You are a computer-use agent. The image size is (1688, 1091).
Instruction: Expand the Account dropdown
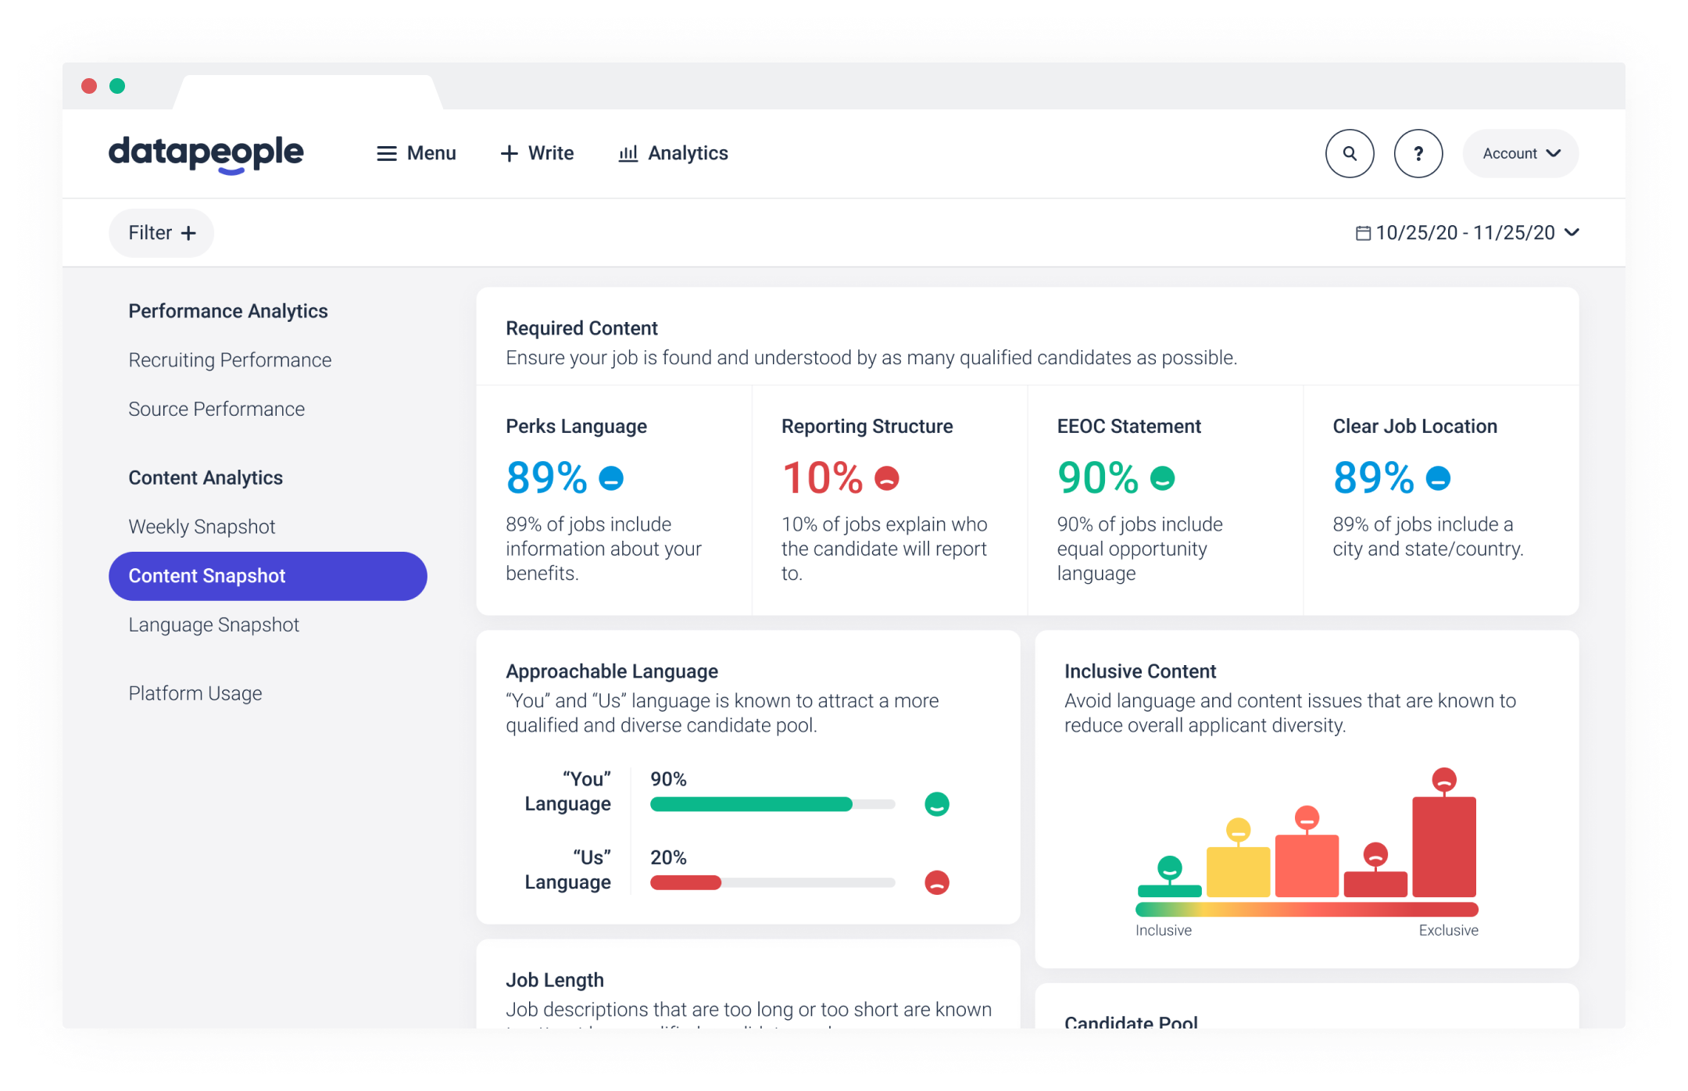coord(1519,153)
